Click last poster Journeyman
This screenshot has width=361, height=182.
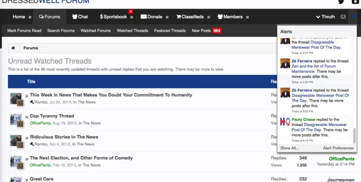[x=341, y=180]
